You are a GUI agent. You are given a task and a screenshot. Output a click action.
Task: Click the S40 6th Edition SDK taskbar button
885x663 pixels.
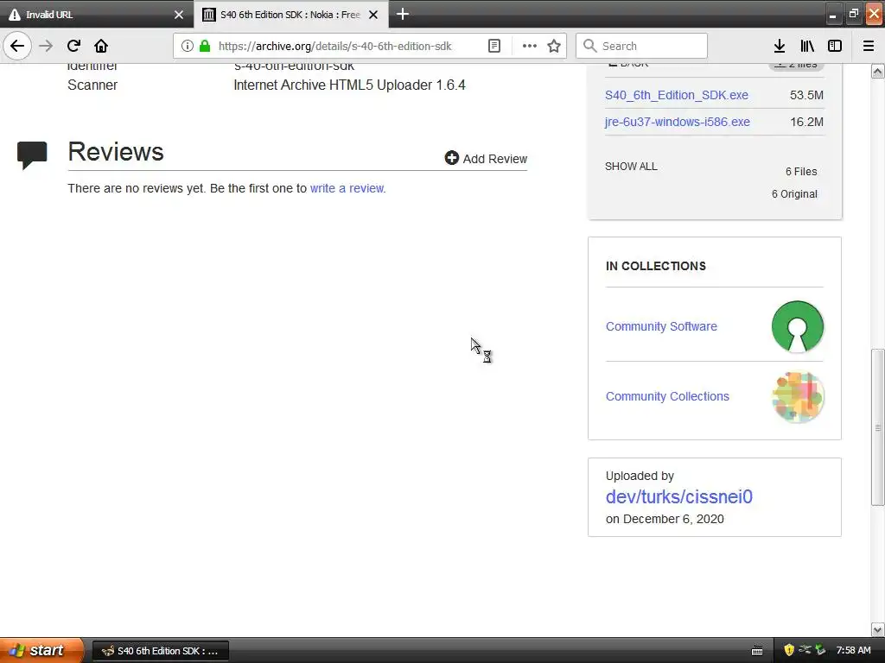160,651
